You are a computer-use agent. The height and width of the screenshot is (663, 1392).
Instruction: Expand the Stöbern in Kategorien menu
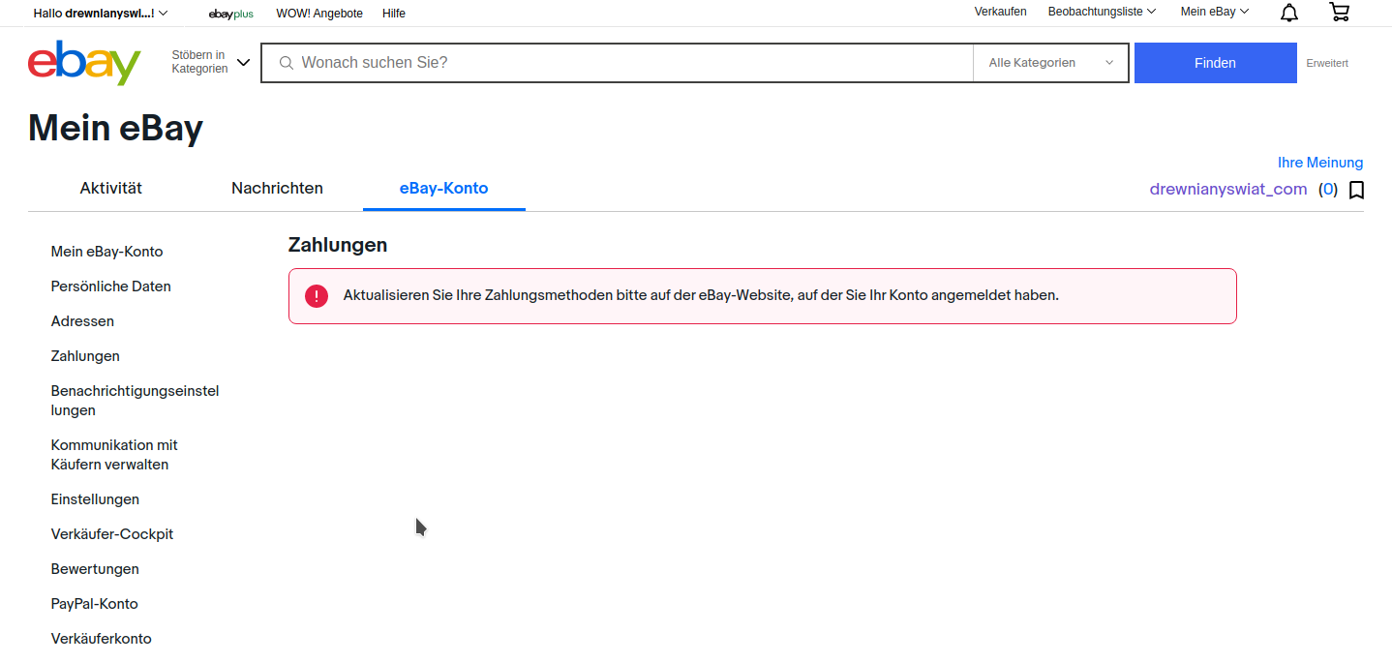[211, 61]
